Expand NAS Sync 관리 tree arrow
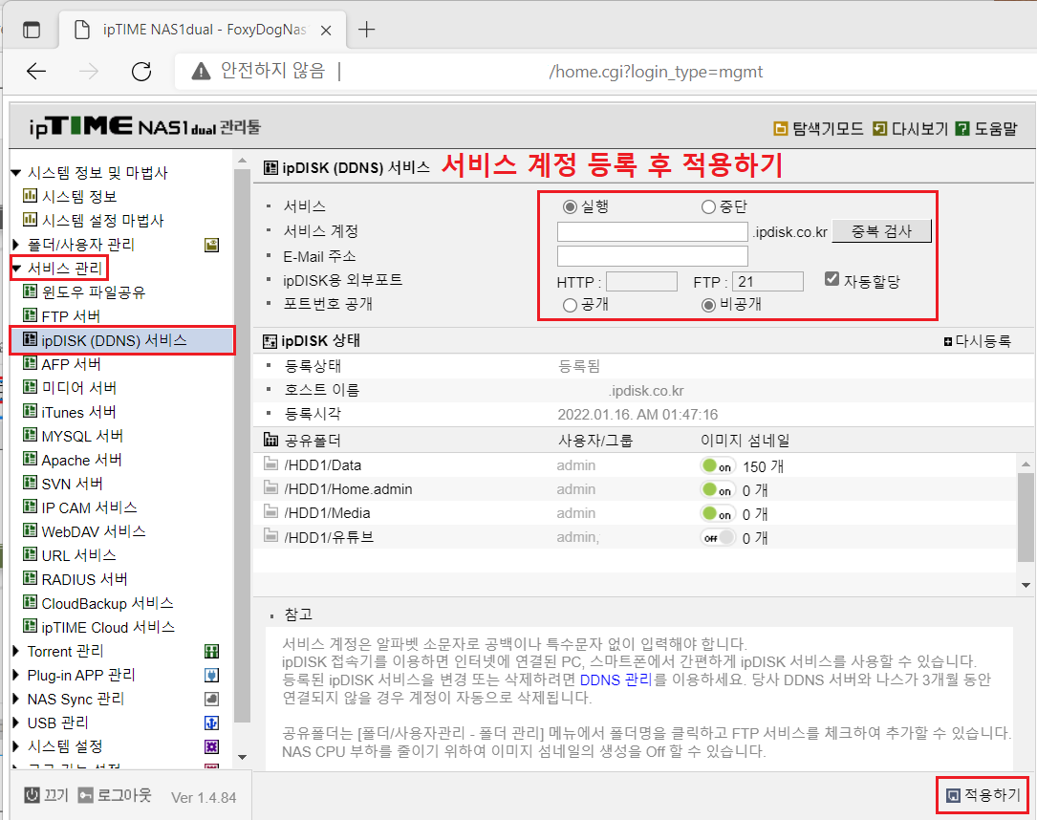The image size is (1037, 820). click(x=16, y=699)
